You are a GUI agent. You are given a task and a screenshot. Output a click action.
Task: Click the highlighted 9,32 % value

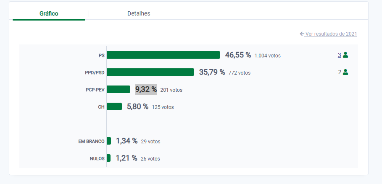pyautogui.click(x=146, y=89)
